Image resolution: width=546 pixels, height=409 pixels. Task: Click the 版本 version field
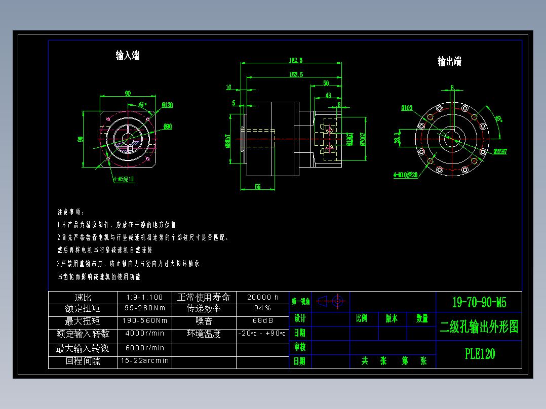tap(391, 319)
